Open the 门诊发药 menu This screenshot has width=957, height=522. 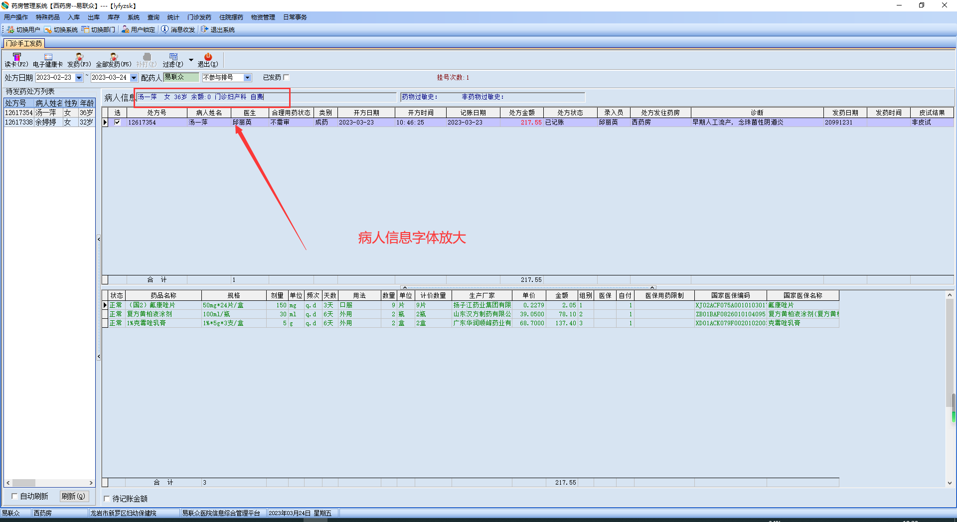point(199,17)
